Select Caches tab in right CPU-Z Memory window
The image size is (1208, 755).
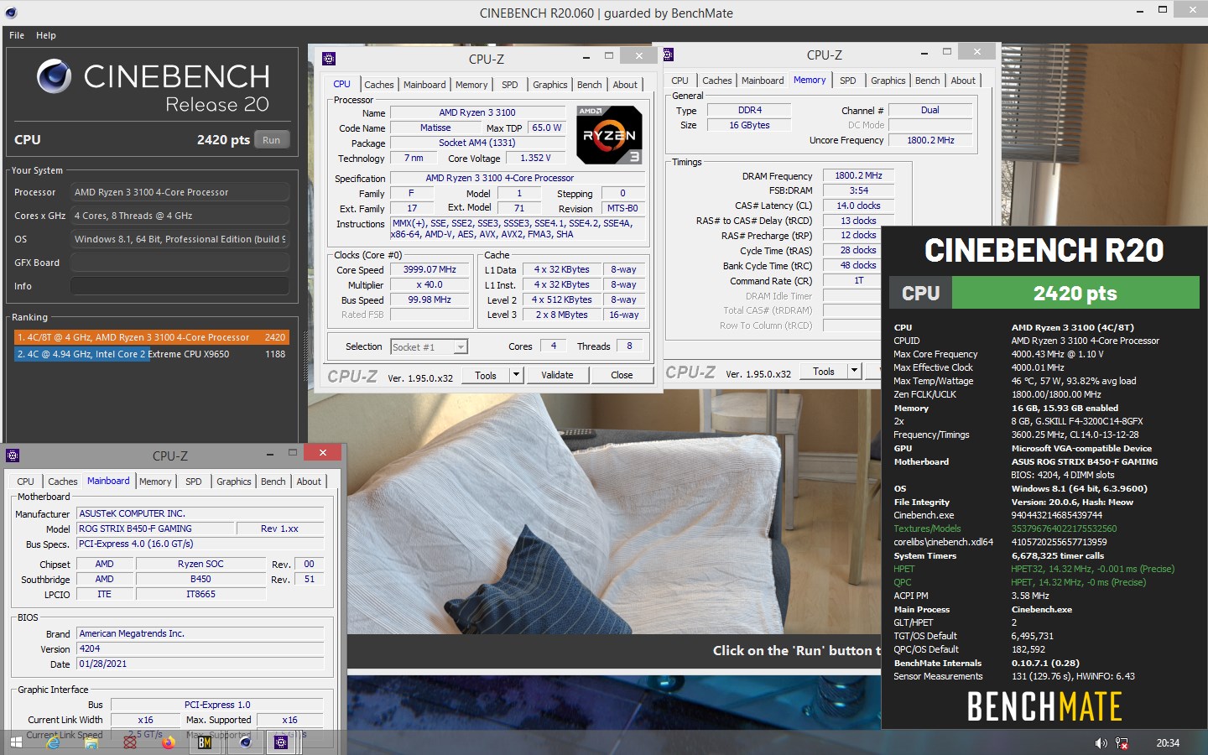tap(717, 81)
